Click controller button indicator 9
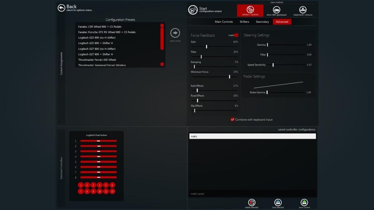 click(93, 191)
